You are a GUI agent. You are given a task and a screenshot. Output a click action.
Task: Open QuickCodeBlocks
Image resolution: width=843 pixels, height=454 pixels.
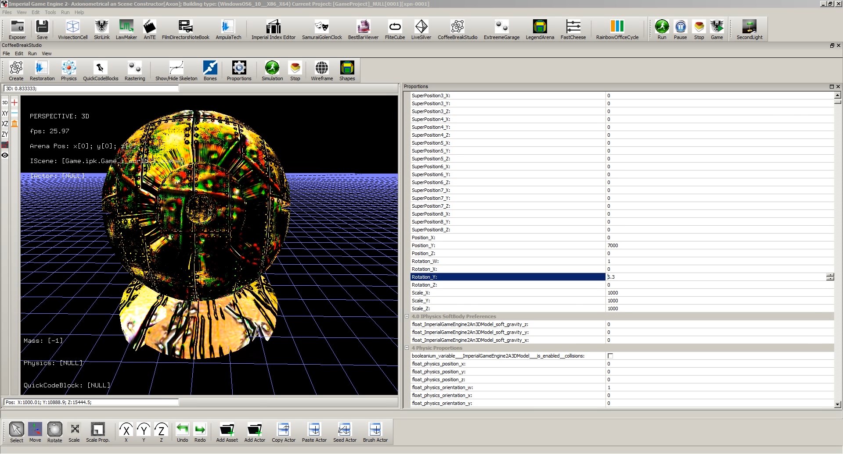pos(101,71)
